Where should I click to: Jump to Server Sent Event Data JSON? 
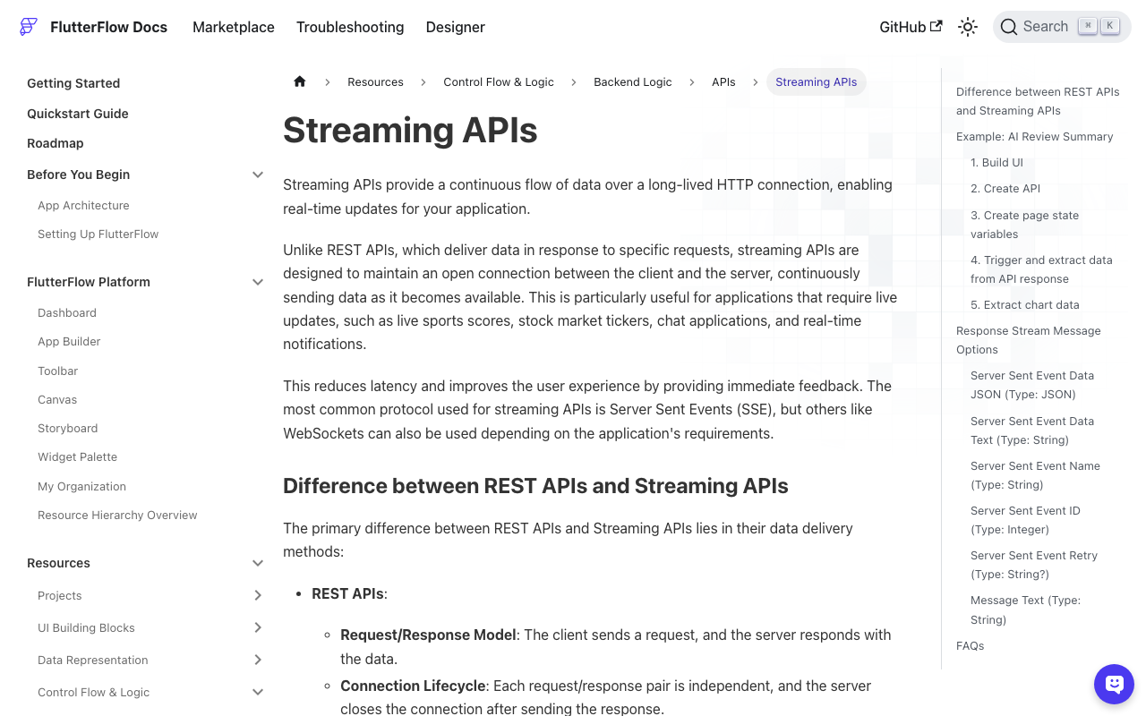tap(1032, 385)
